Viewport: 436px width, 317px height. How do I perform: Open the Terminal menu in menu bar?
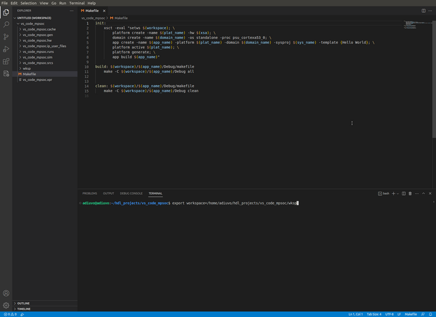pos(77,3)
